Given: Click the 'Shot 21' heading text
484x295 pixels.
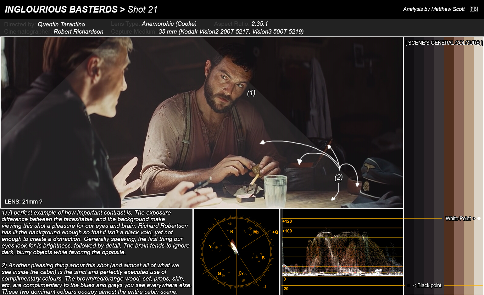Looking at the screenshot, I should click(x=142, y=9).
